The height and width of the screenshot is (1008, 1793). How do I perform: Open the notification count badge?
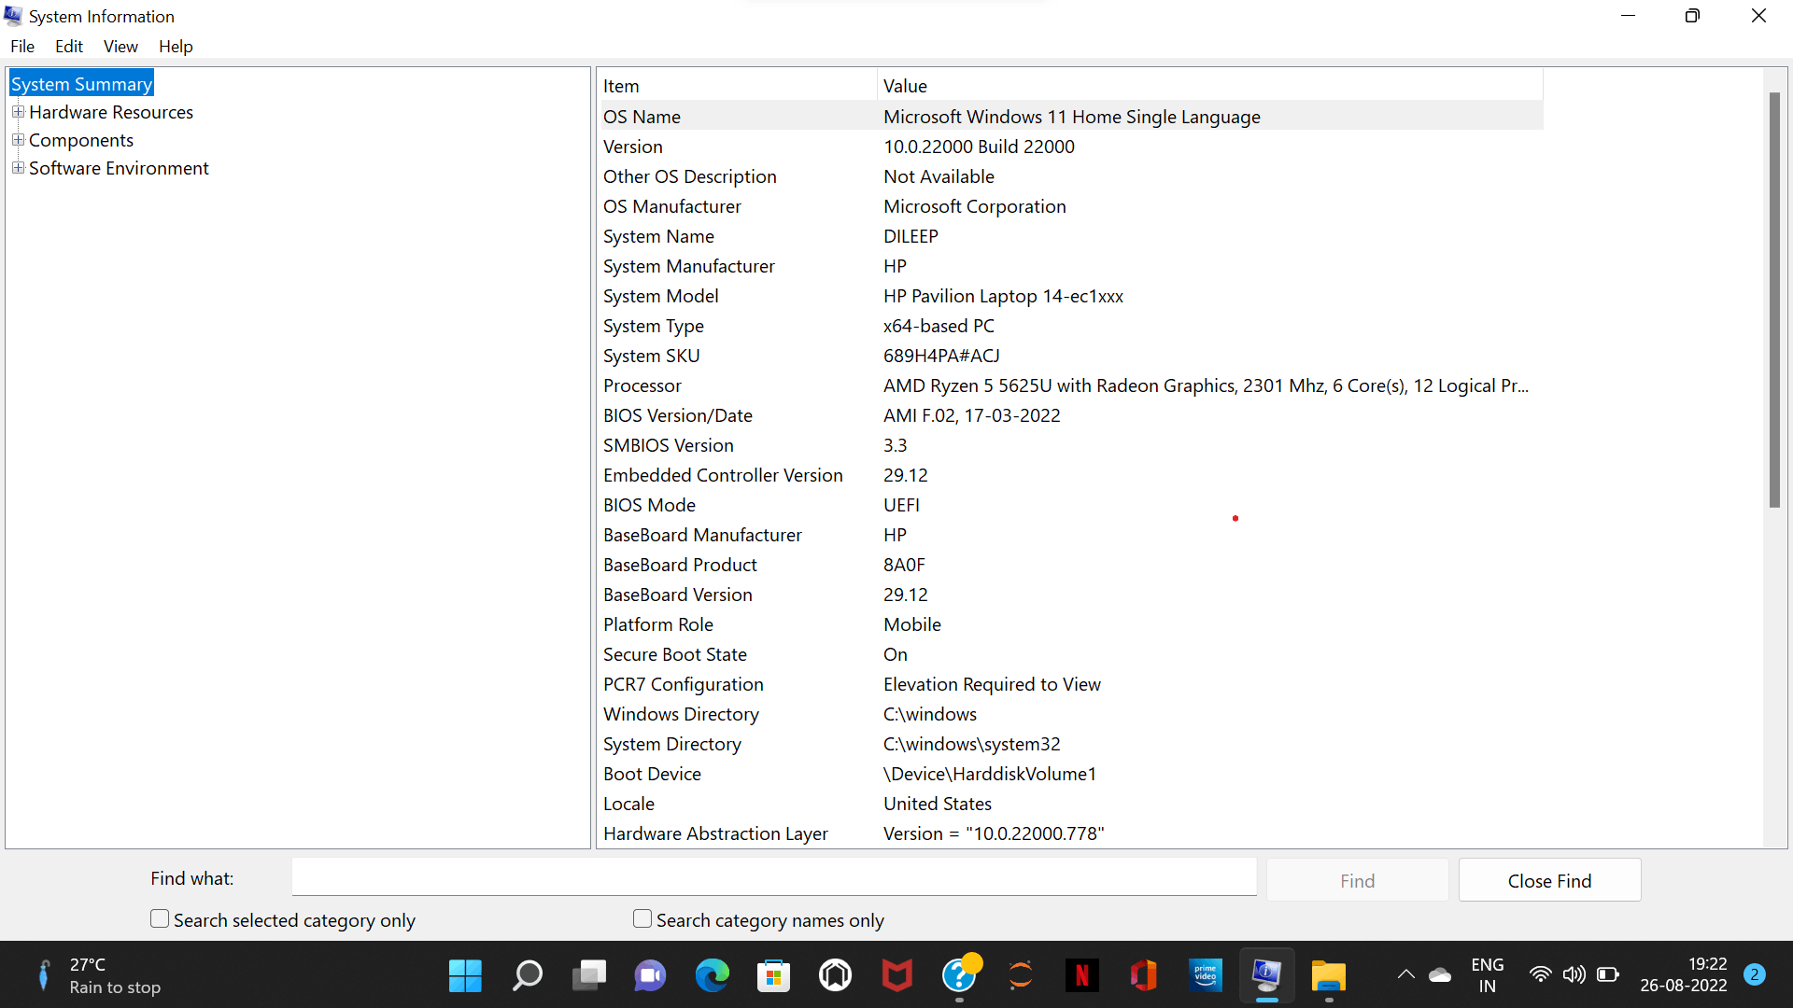click(x=1755, y=974)
